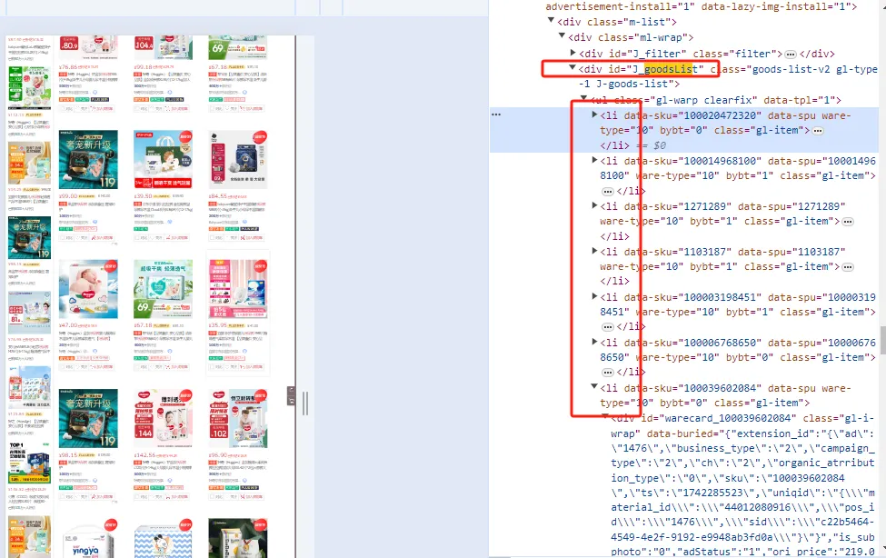Open the ¥84.55 product title link

(238, 207)
